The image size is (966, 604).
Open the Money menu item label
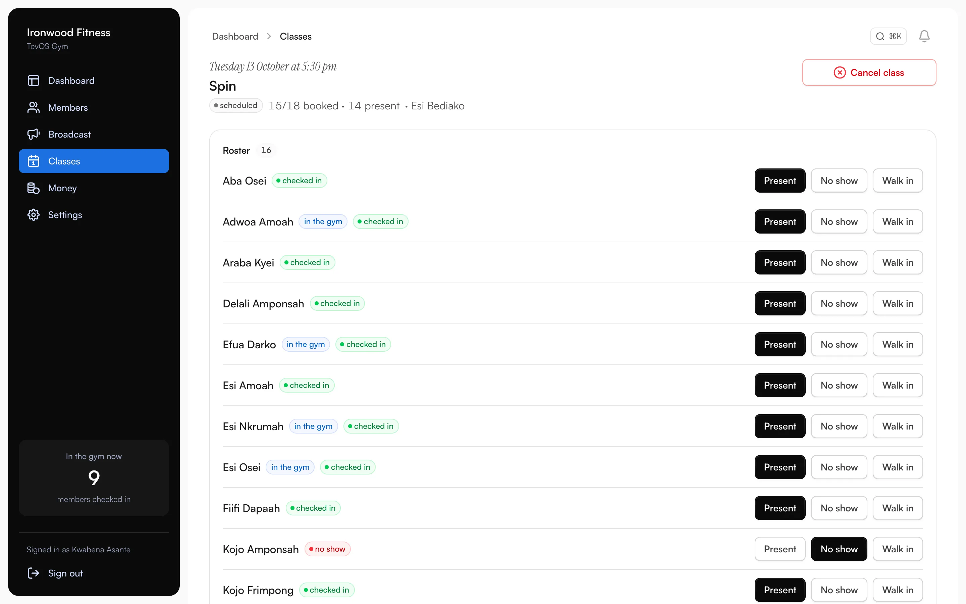(x=62, y=188)
